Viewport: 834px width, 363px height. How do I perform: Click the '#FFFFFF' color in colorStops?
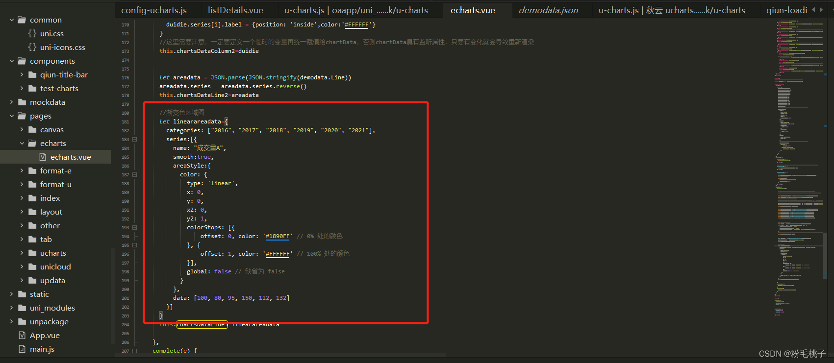pyautogui.click(x=278, y=254)
